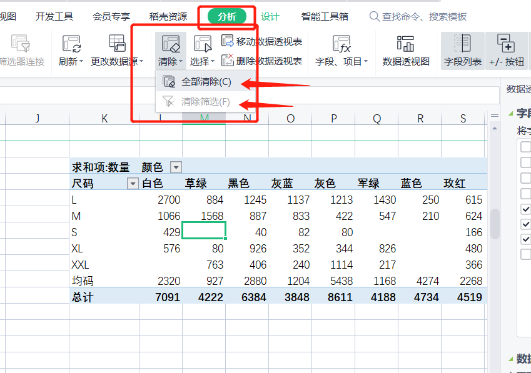Image resolution: width=531 pixels, height=373 pixels.
Task: Open the Color (颜色) filter dropdown
Action: [x=176, y=167]
